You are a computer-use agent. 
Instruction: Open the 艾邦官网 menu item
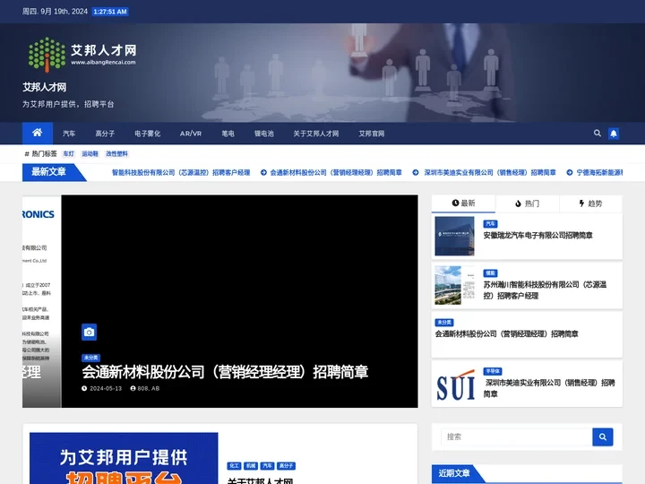point(372,134)
